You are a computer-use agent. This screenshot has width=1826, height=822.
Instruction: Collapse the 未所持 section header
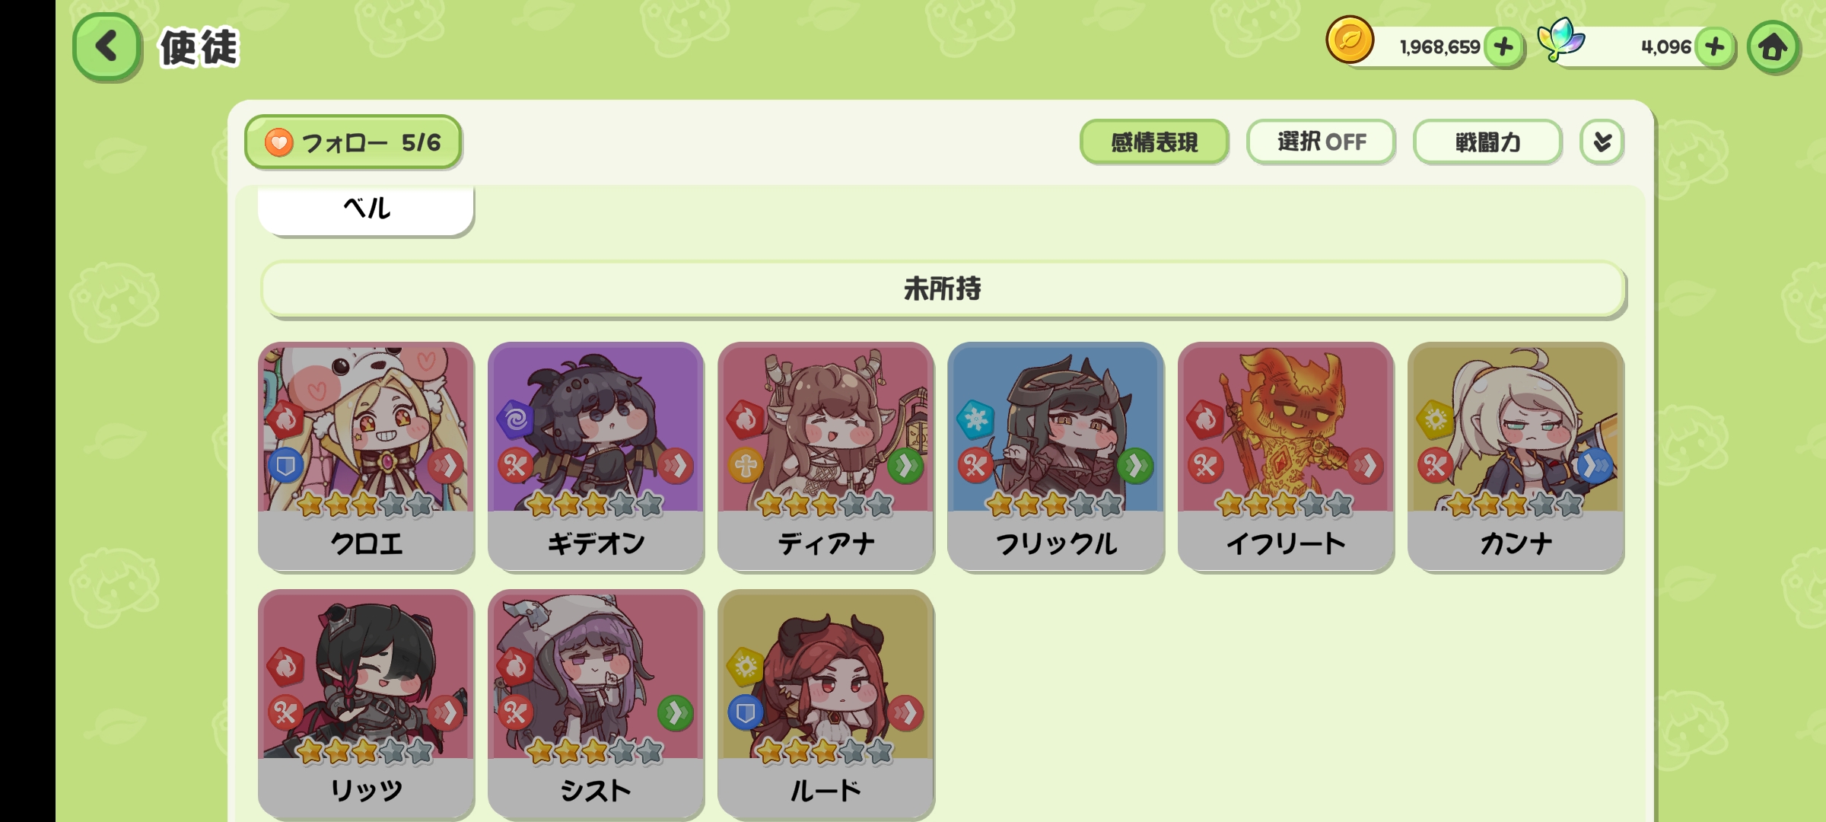click(943, 289)
